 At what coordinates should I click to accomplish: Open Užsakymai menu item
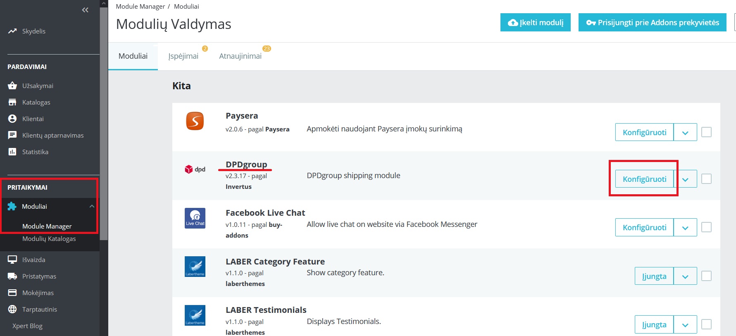(38, 86)
